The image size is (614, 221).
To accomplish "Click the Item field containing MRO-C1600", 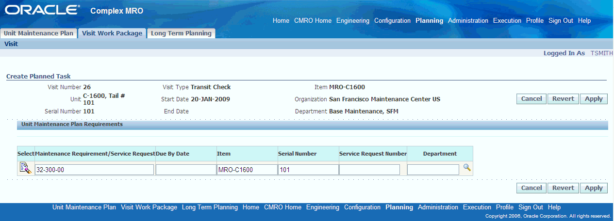I will tap(247, 170).
